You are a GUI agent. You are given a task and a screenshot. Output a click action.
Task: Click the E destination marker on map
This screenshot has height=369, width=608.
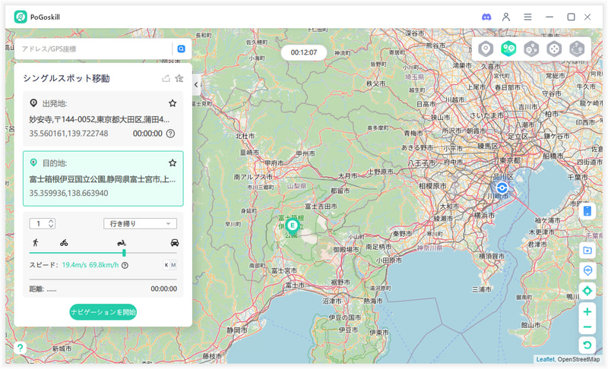(292, 226)
